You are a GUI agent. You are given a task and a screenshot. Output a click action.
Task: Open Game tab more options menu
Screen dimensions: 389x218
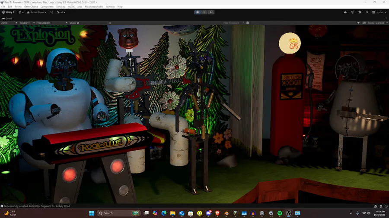pyautogui.click(x=386, y=19)
